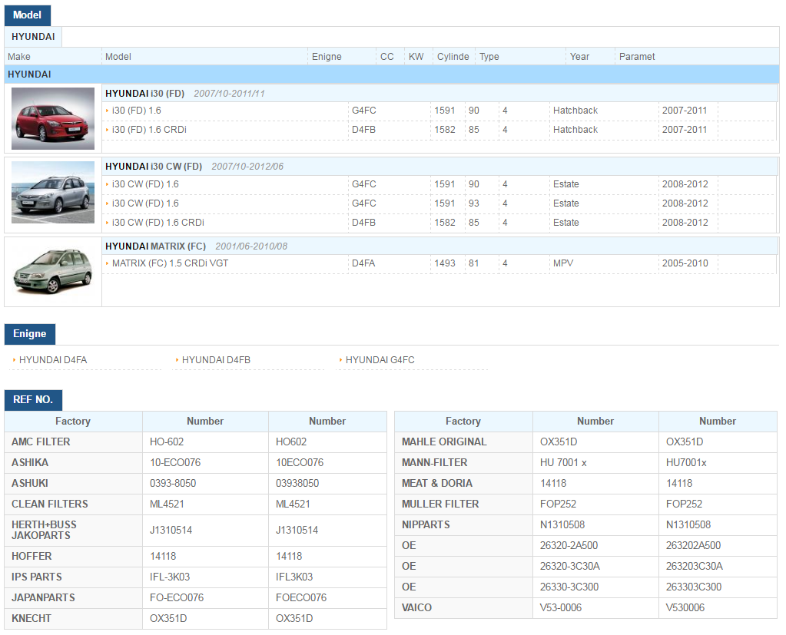Open the HYUNDAI i30 CW (FD) group heading
This screenshot has width=786, height=635.
(x=154, y=167)
